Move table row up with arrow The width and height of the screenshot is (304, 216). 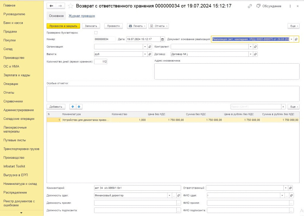pos(72,107)
